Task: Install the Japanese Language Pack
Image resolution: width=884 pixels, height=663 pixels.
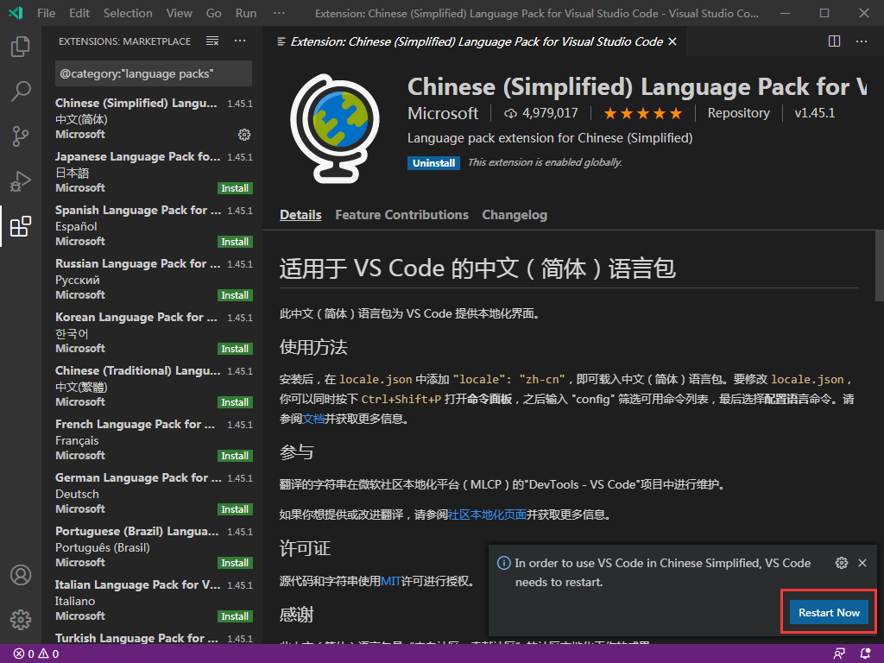Action: (235, 188)
